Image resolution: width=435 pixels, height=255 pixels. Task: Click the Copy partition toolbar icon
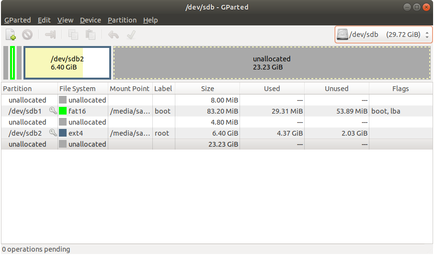tap(73, 35)
